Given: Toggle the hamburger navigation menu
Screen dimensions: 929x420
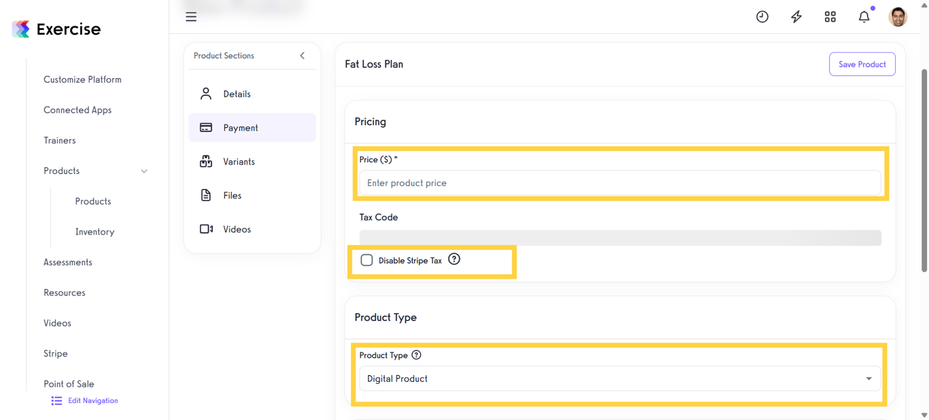Looking at the screenshot, I should pyautogui.click(x=191, y=16).
